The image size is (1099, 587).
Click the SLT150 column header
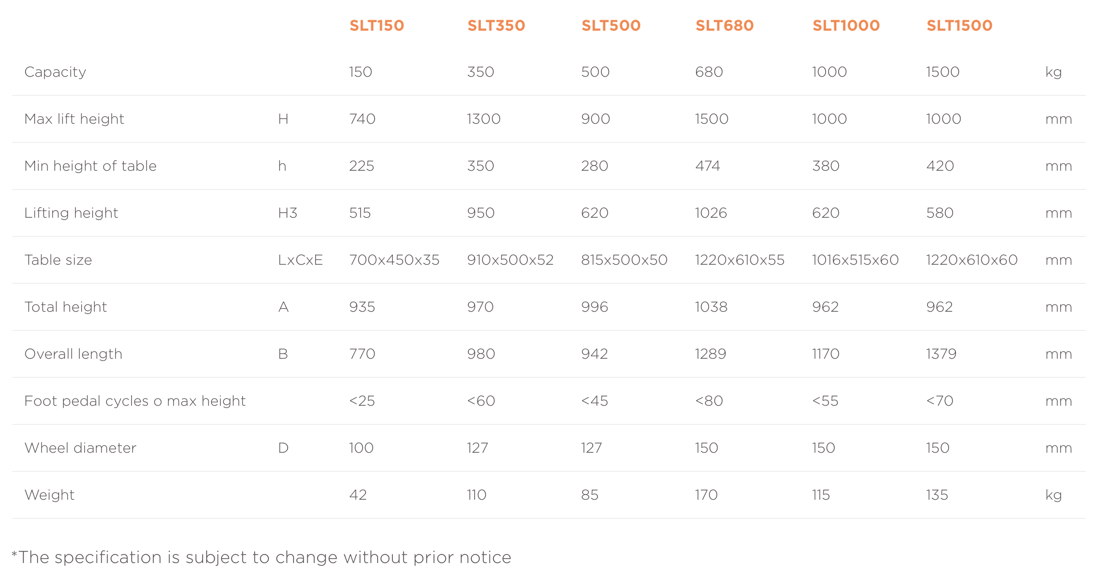click(x=377, y=25)
